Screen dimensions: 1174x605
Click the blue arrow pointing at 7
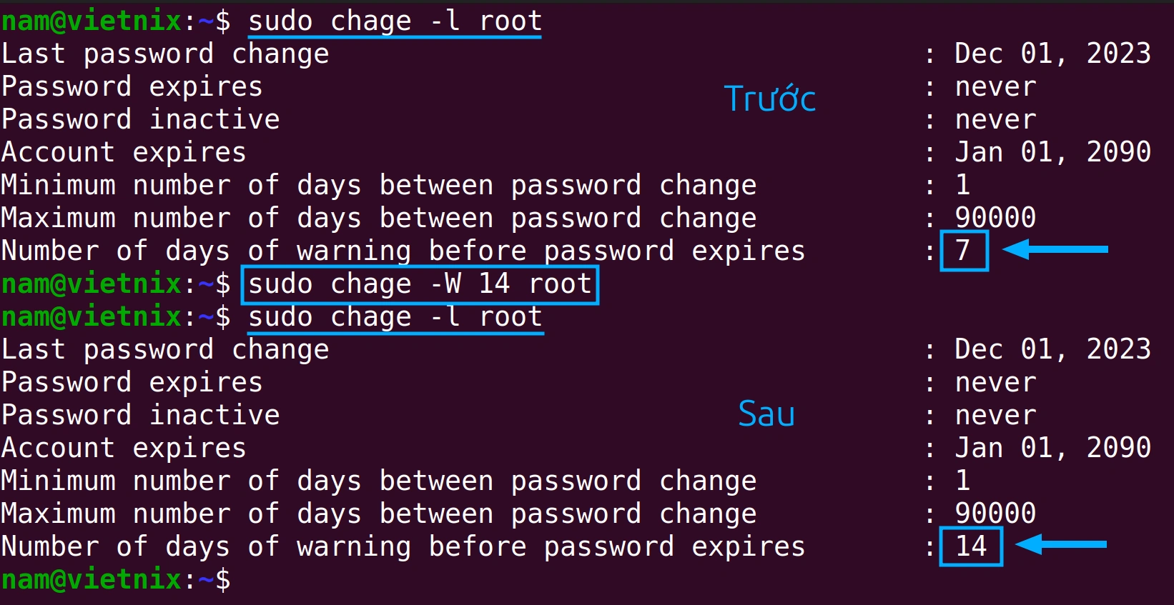point(1055,249)
